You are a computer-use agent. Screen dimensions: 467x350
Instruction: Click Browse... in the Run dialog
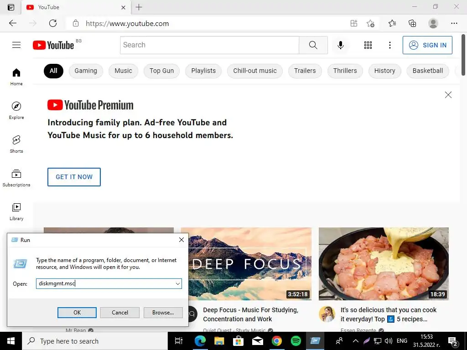(x=163, y=313)
